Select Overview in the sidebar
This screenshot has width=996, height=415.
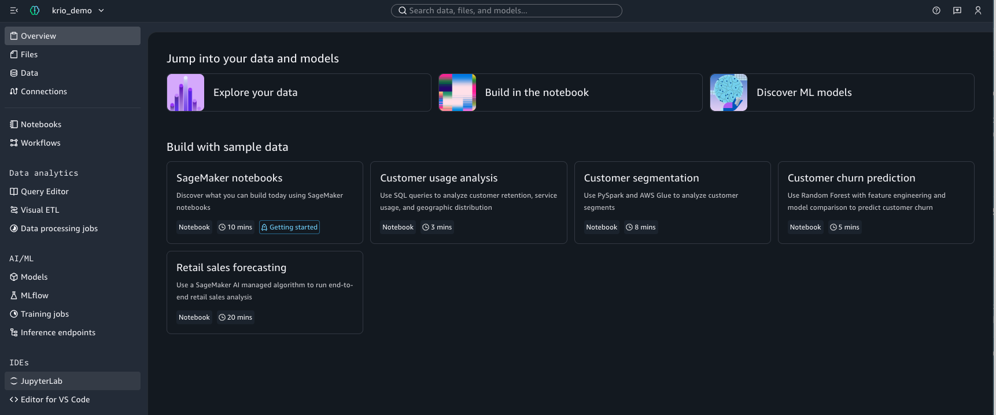pyautogui.click(x=72, y=36)
